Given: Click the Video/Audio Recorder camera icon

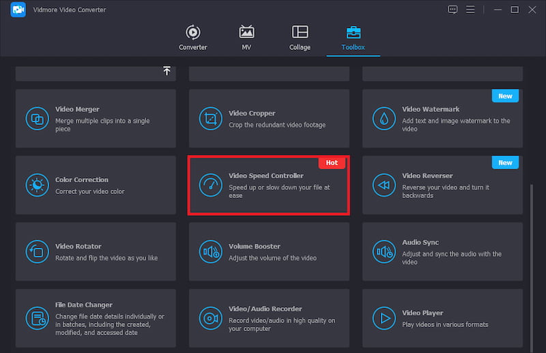Looking at the screenshot, I should [x=211, y=318].
